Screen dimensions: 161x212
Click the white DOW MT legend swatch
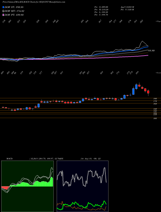(4, 11)
